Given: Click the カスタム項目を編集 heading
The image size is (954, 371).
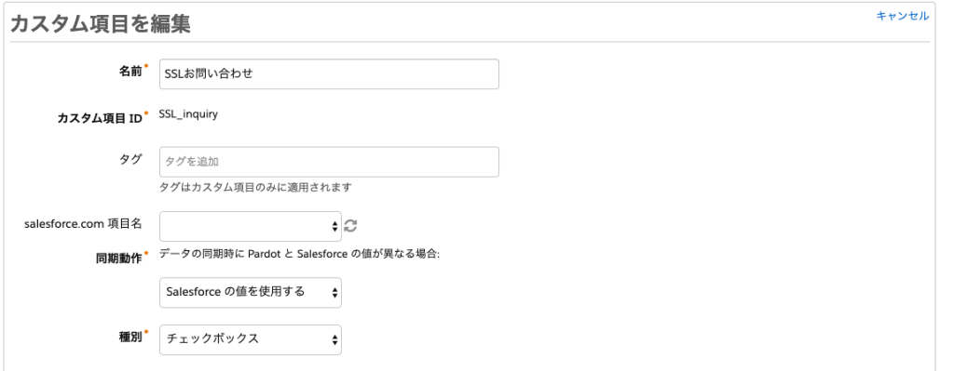Looking at the screenshot, I should [x=101, y=23].
